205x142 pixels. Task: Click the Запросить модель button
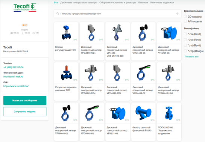pos(25,112)
